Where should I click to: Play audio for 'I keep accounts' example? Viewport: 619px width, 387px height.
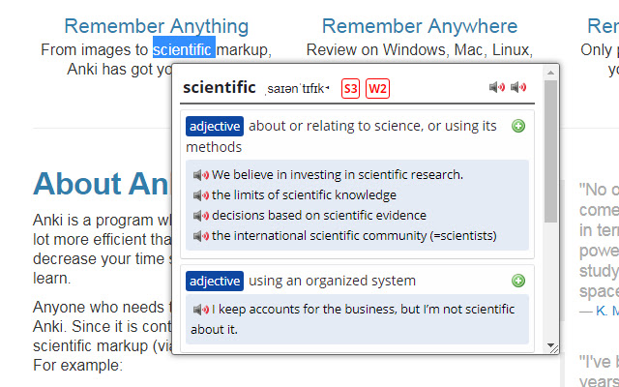tap(201, 310)
